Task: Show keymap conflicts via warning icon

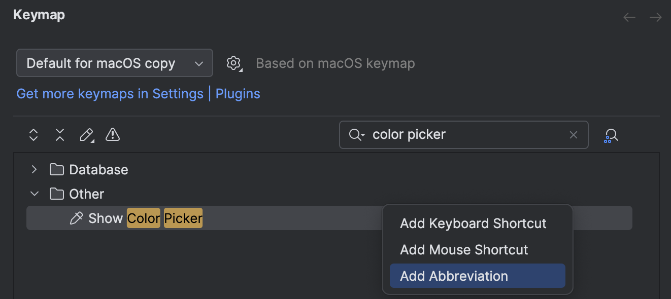Action: click(x=112, y=135)
